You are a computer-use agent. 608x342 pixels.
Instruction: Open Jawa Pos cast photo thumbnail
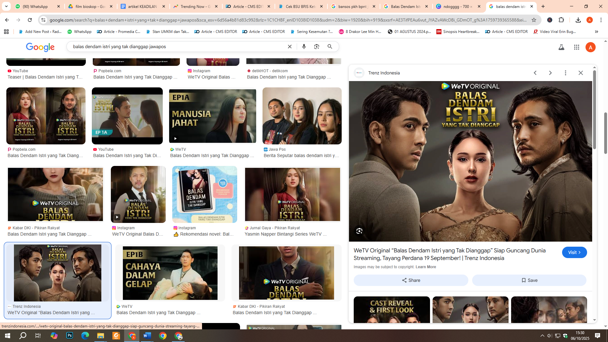pos(302,116)
